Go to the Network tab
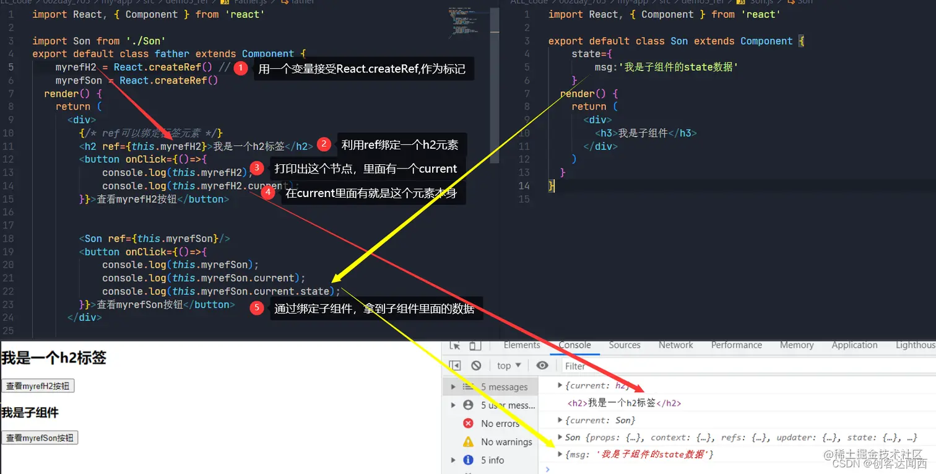The image size is (936, 474). [676, 345]
